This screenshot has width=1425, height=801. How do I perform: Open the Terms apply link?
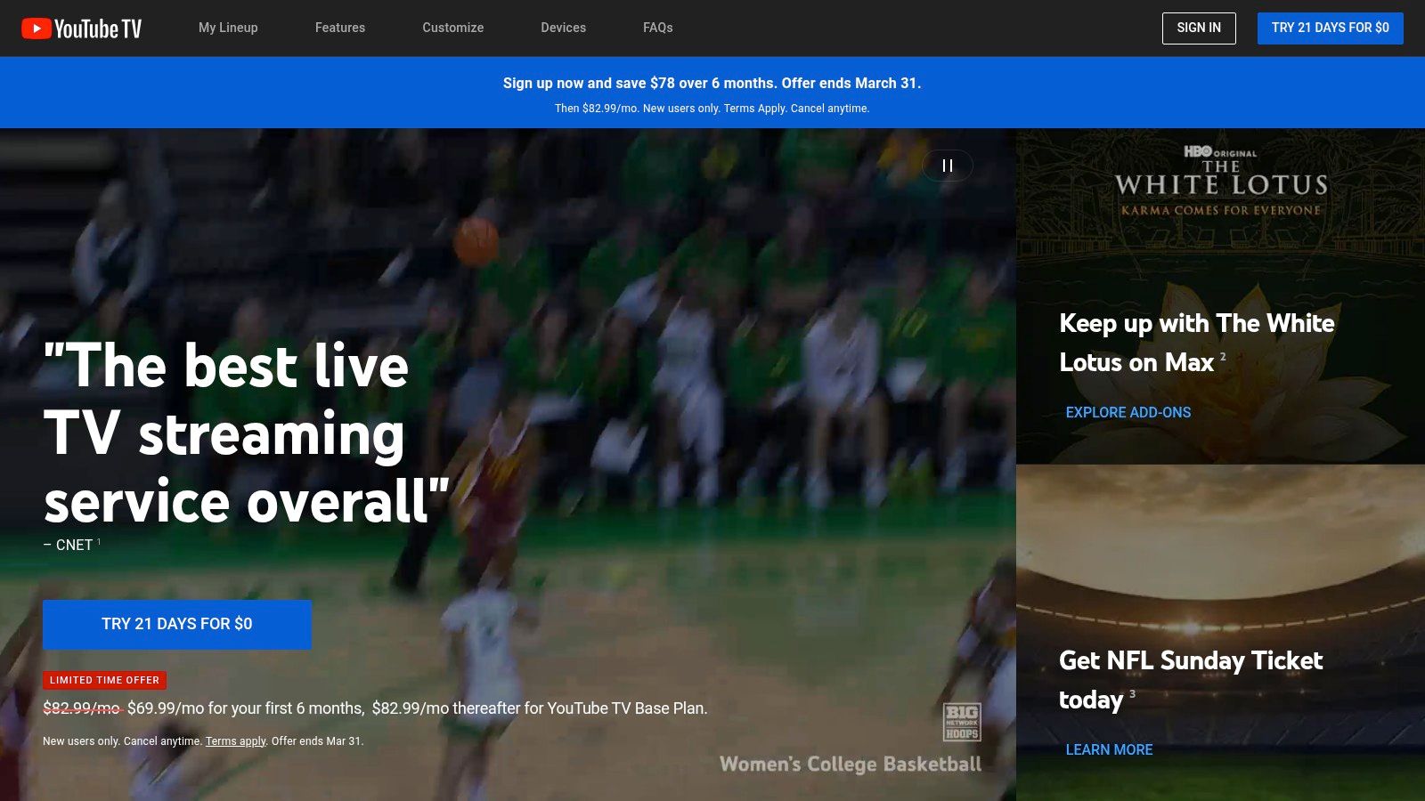coord(236,740)
